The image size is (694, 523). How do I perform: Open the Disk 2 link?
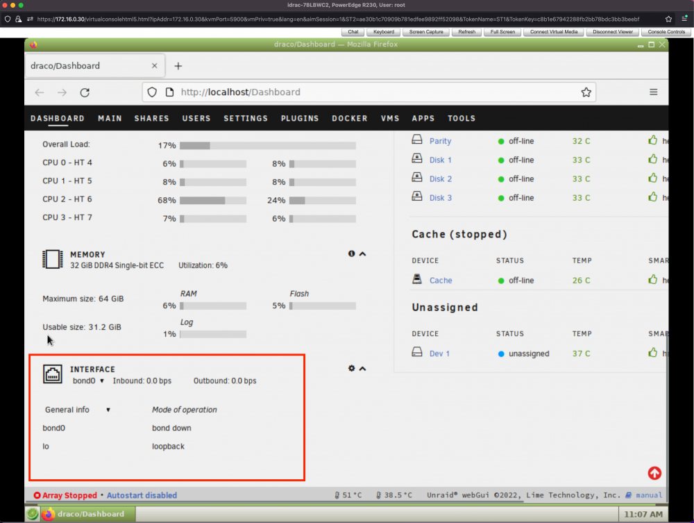(441, 179)
